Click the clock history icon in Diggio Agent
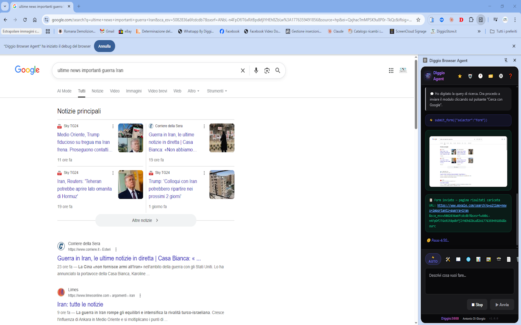The width and height of the screenshot is (521, 325). pyautogui.click(x=480, y=76)
